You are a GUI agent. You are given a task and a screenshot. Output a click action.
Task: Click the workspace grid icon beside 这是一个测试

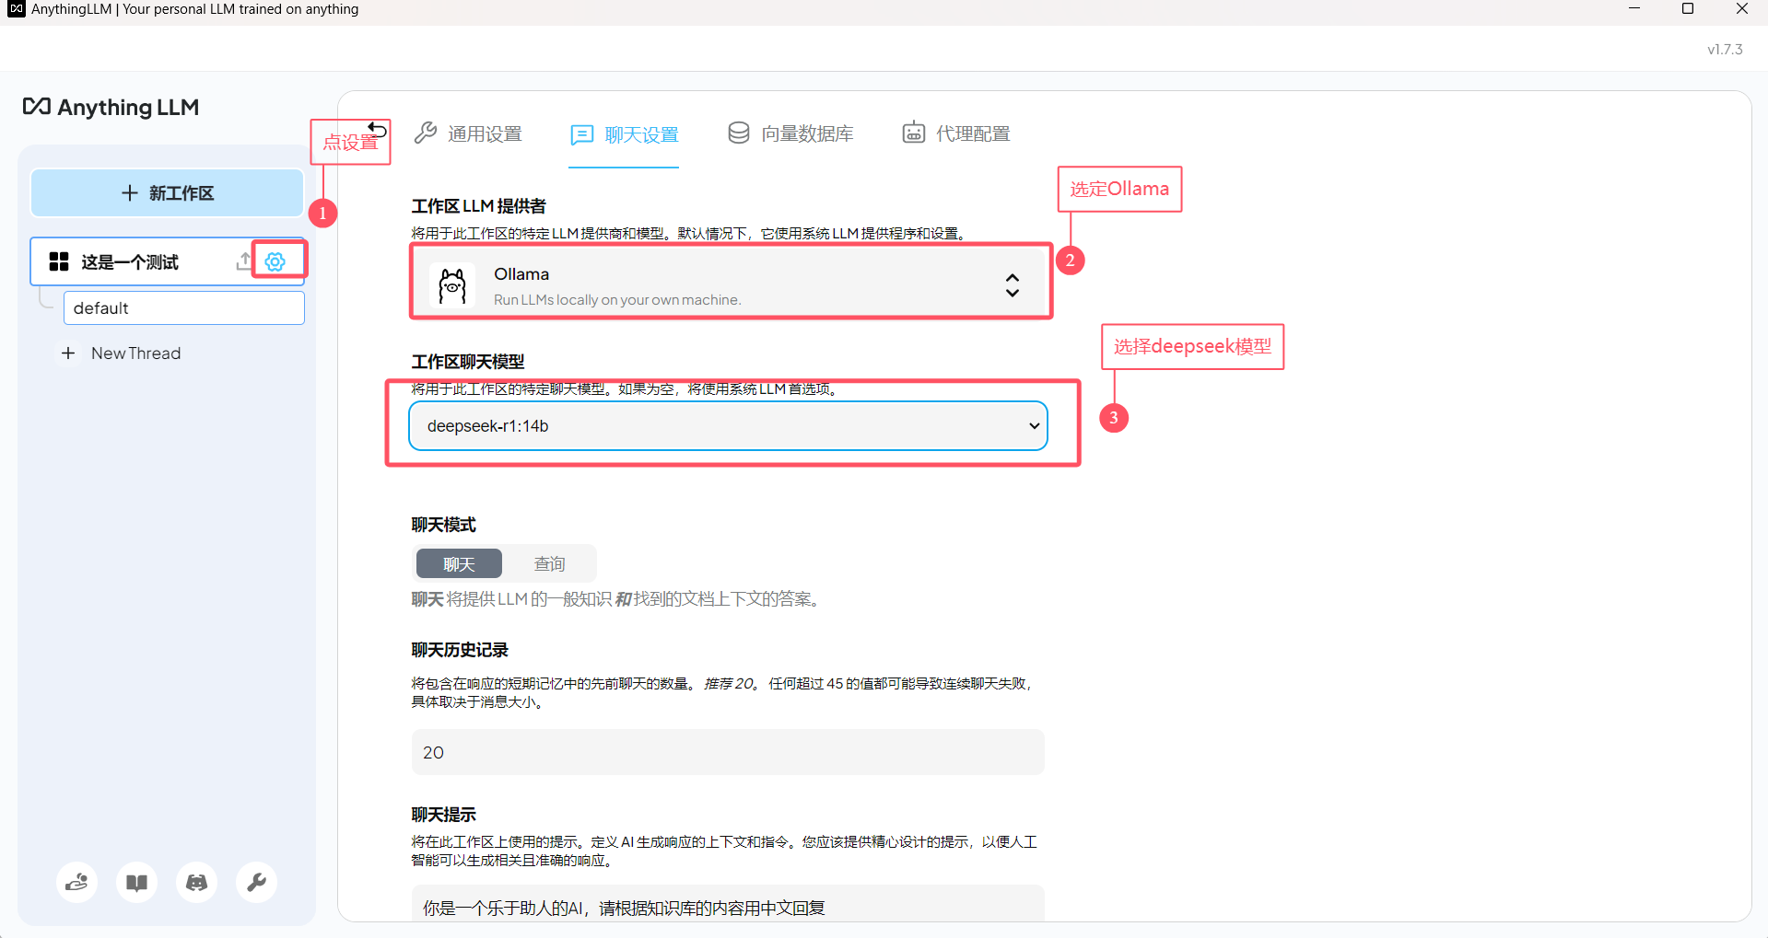[x=59, y=261]
